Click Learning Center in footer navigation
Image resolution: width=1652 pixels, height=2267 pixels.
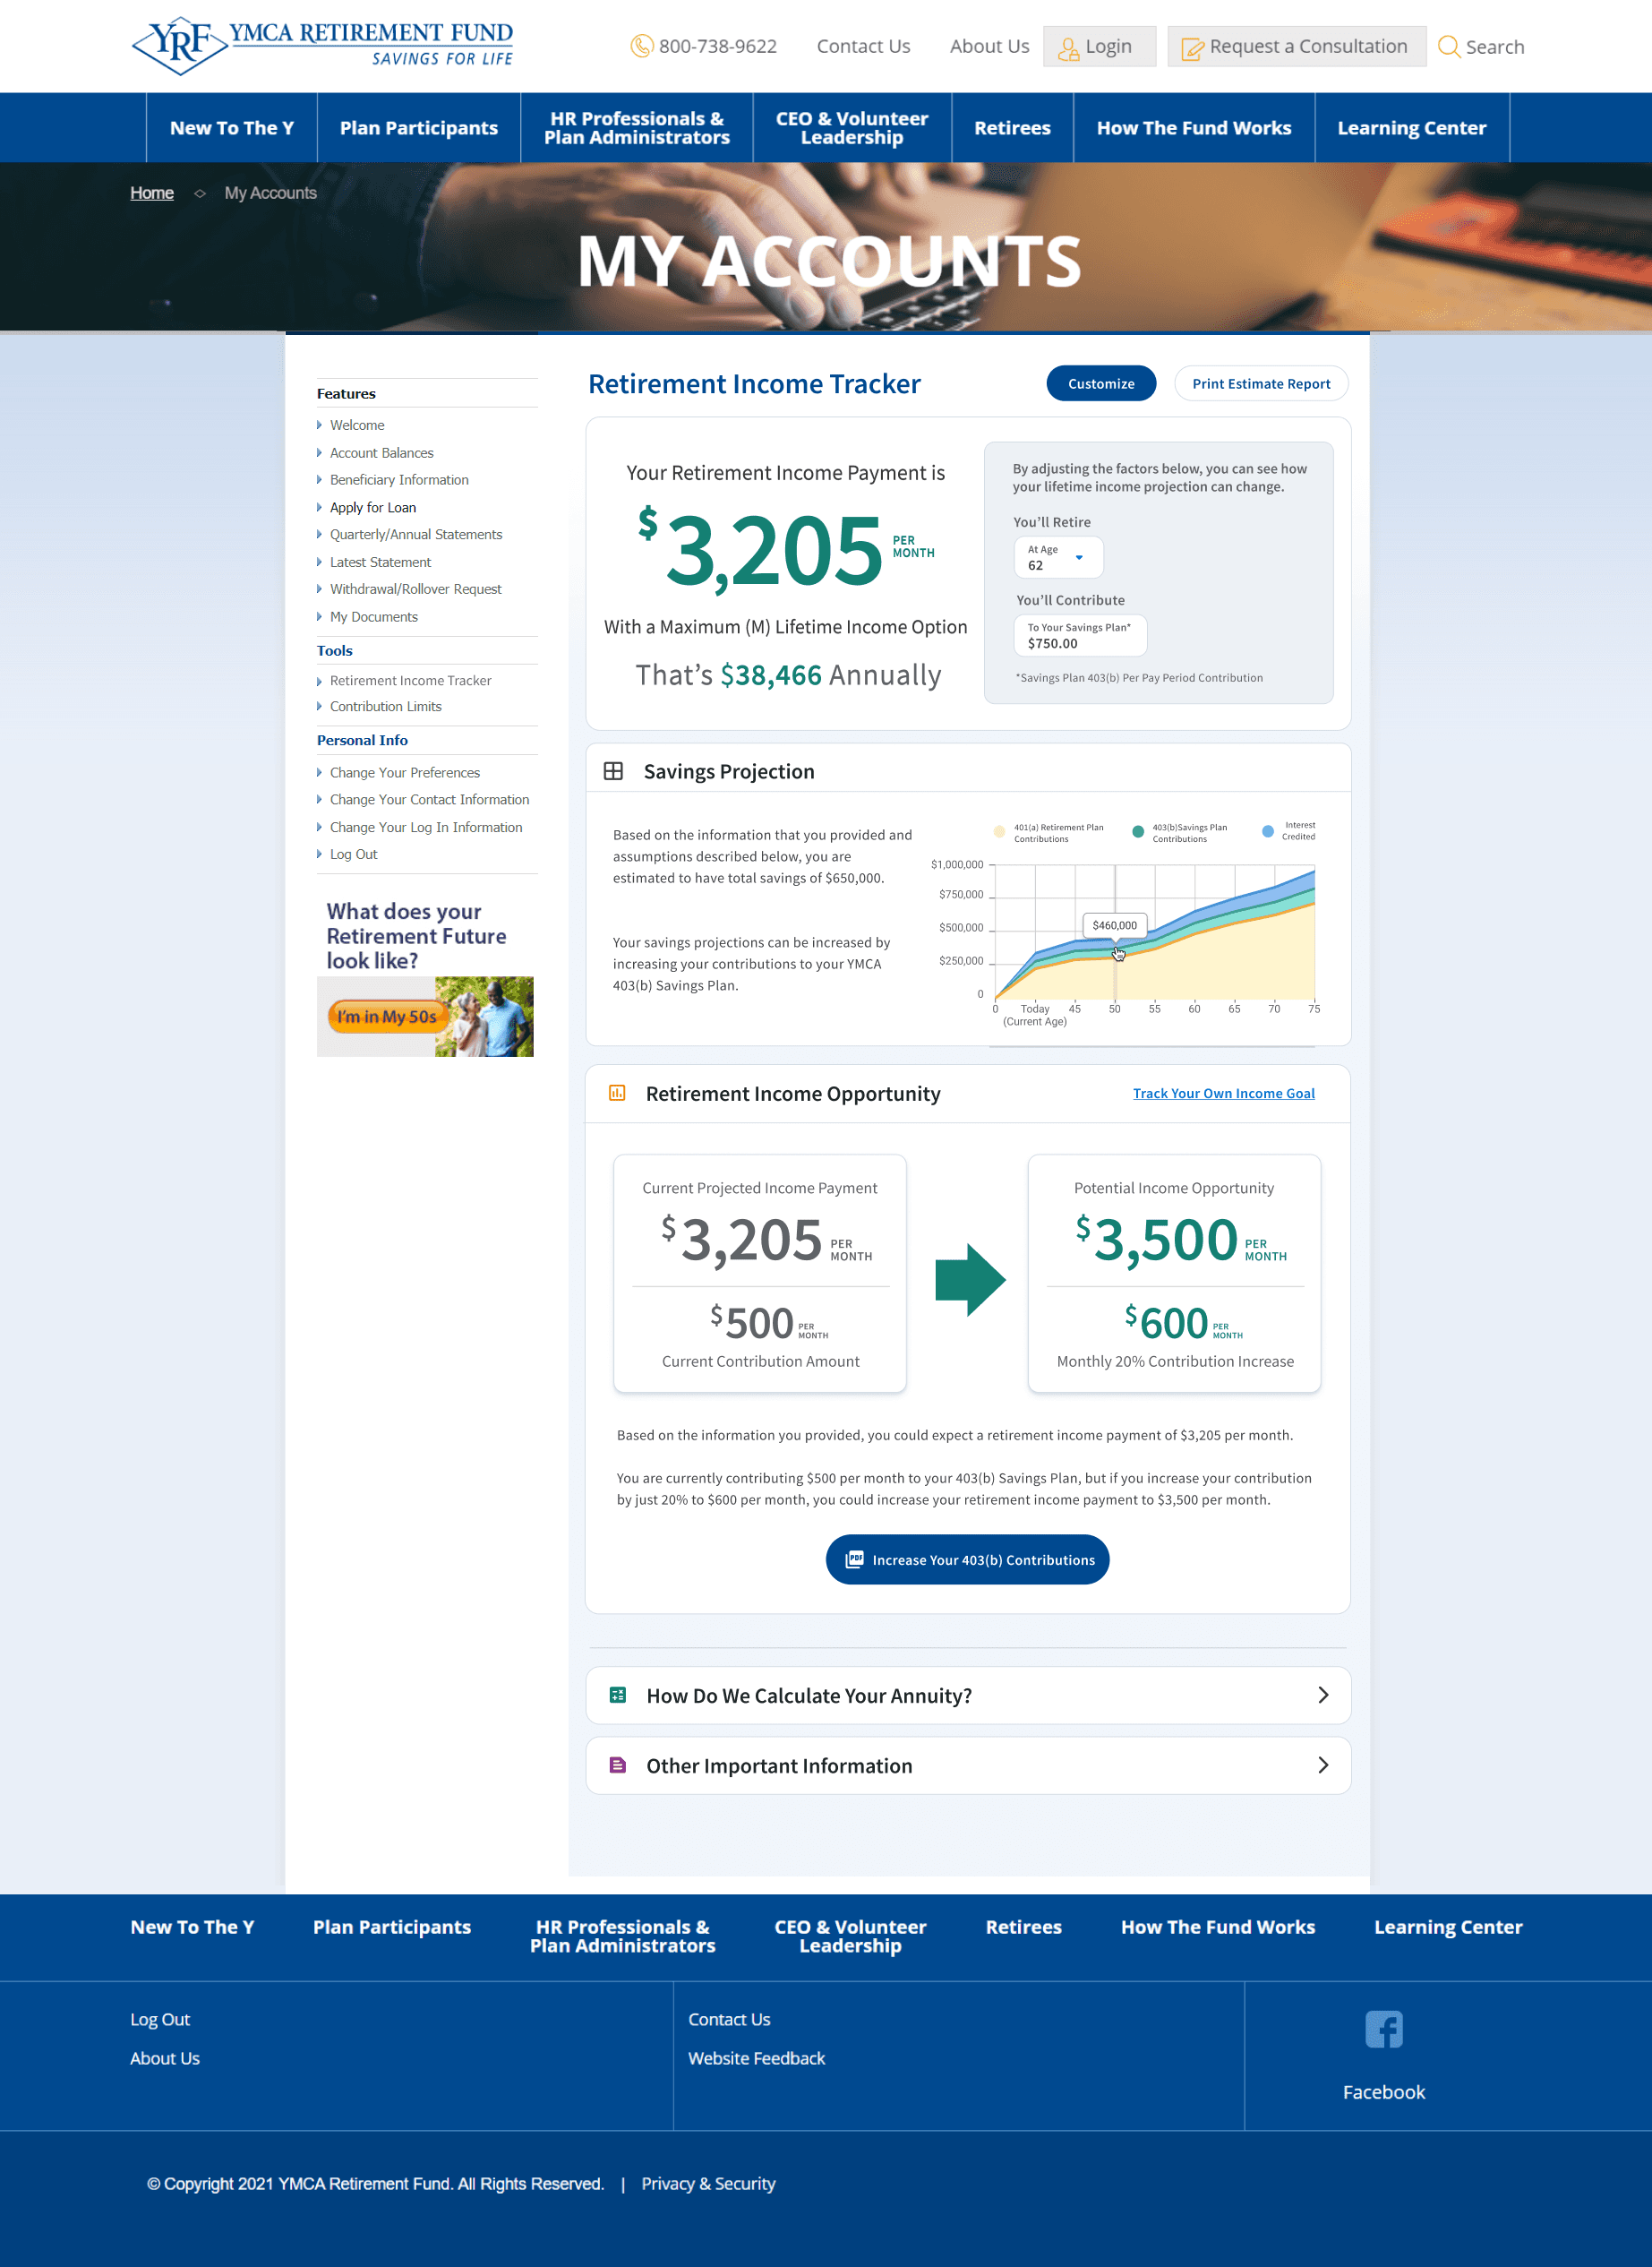coord(1448,1927)
